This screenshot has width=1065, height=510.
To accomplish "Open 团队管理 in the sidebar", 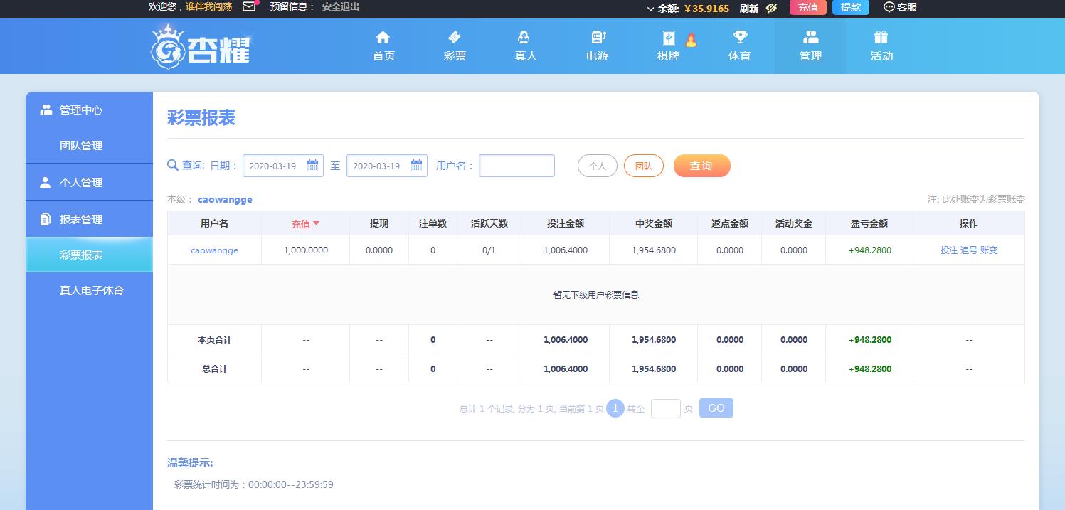I will pos(81,145).
